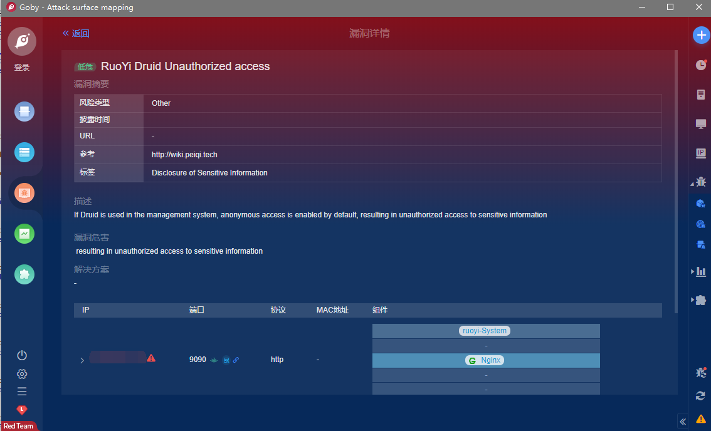
Task: Open the Scan section in left sidebar
Action: coord(24,112)
